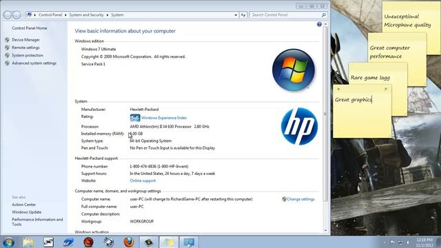Click the search magnifier icon
The width and height of the screenshot is (441, 248).
323,15
